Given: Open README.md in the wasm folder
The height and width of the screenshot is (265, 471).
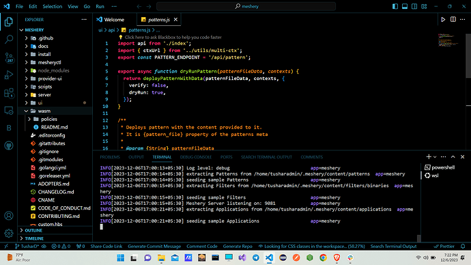Looking at the screenshot, I should (x=55, y=127).
